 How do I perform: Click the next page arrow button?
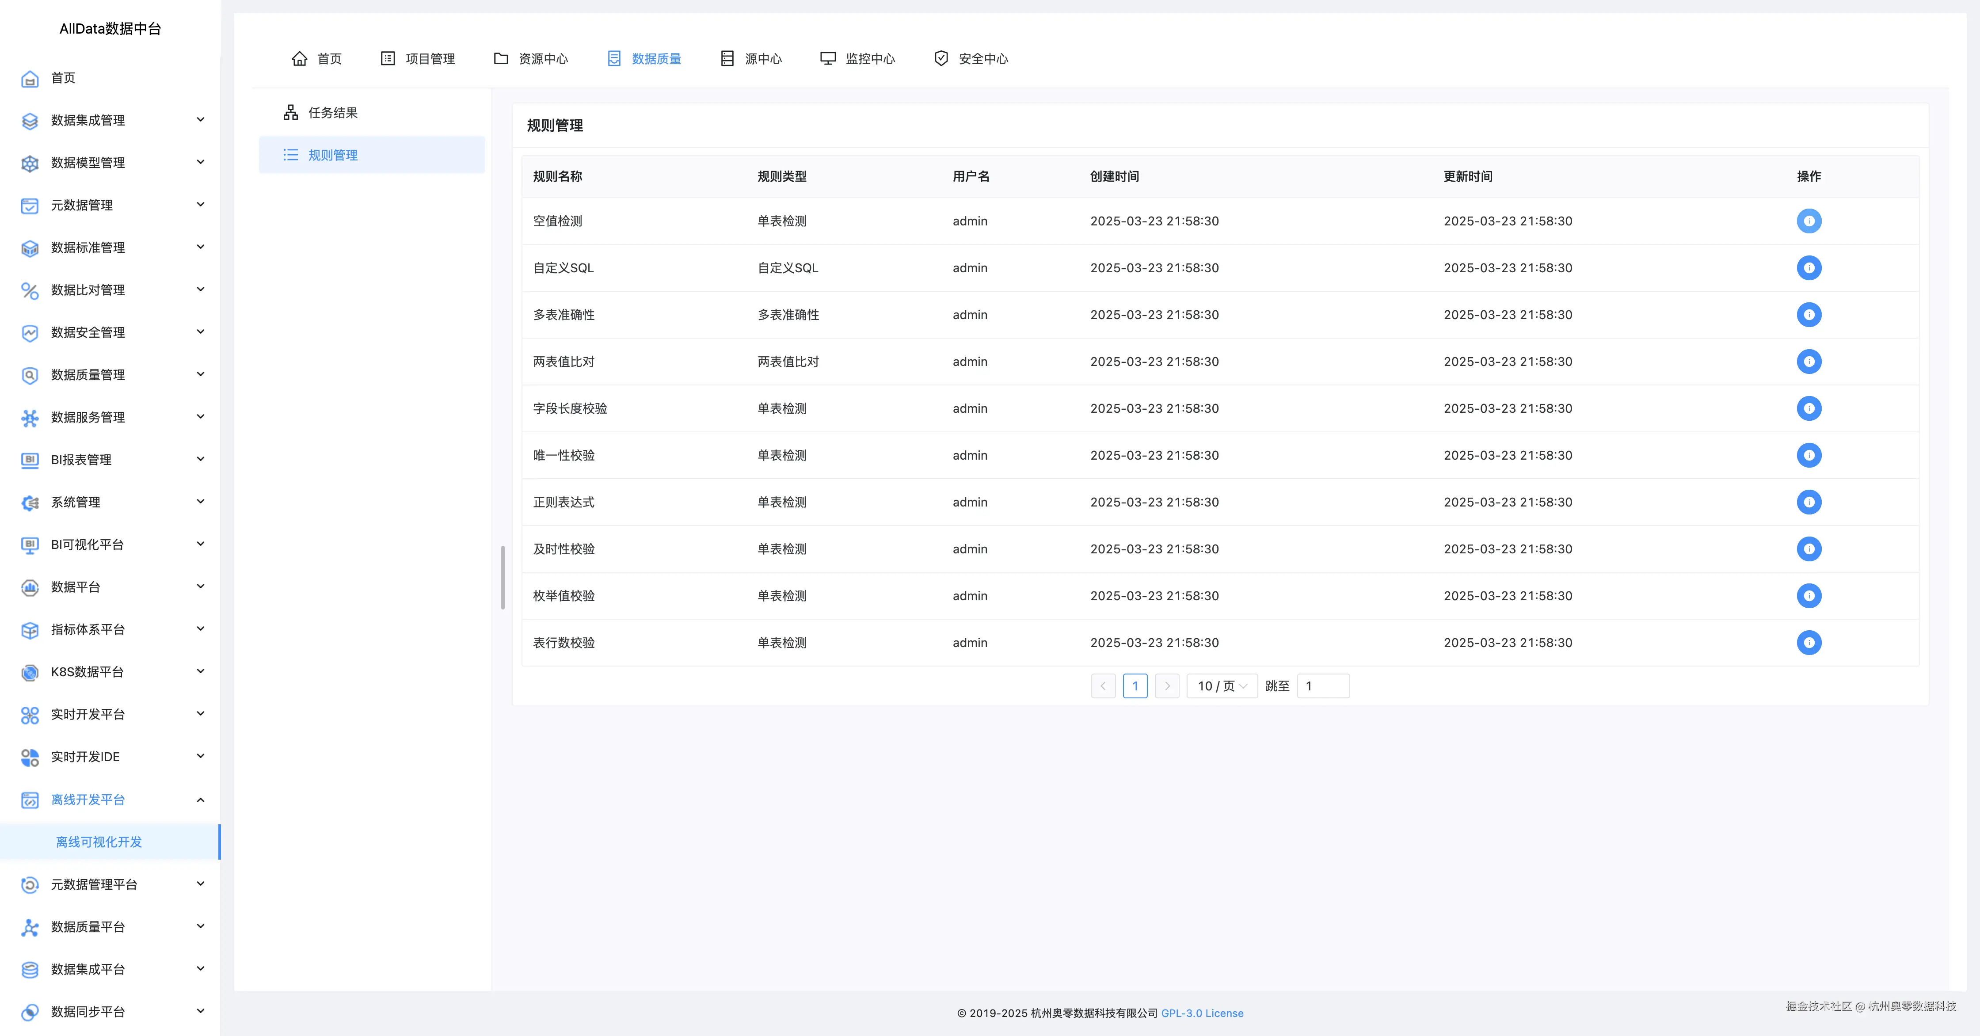pyautogui.click(x=1167, y=686)
